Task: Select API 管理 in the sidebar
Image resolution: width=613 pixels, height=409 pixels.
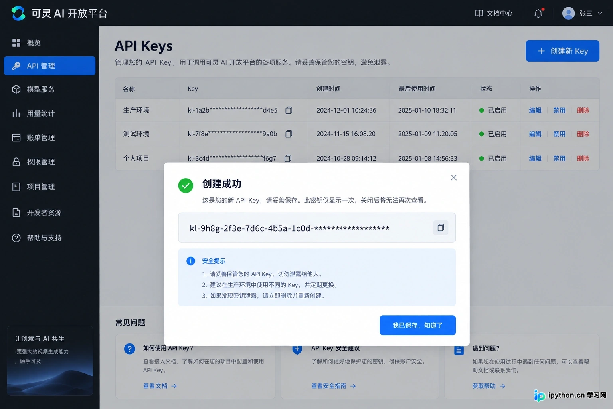Action: pyautogui.click(x=49, y=66)
